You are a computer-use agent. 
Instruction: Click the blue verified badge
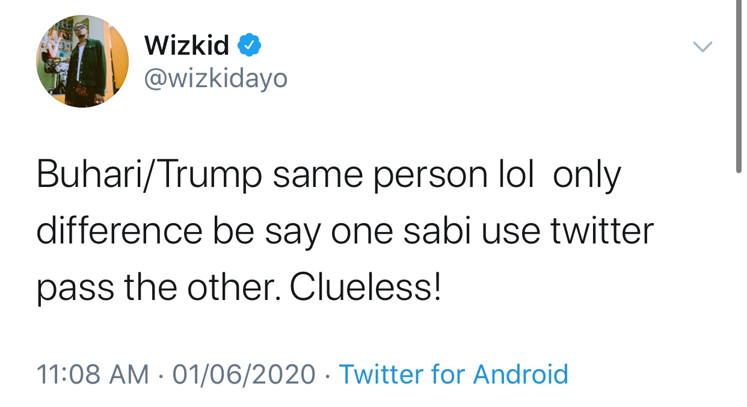pyautogui.click(x=250, y=45)
